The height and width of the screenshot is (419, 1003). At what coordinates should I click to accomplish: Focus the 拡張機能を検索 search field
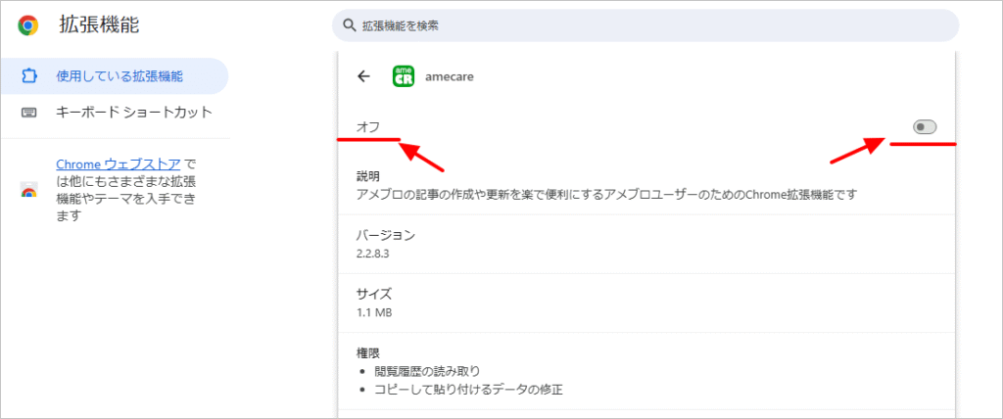click(646, 26)
